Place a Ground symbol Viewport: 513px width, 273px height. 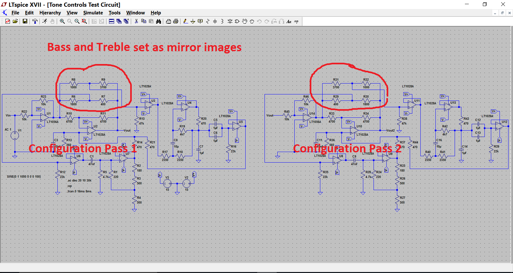(x=193, y=21)
